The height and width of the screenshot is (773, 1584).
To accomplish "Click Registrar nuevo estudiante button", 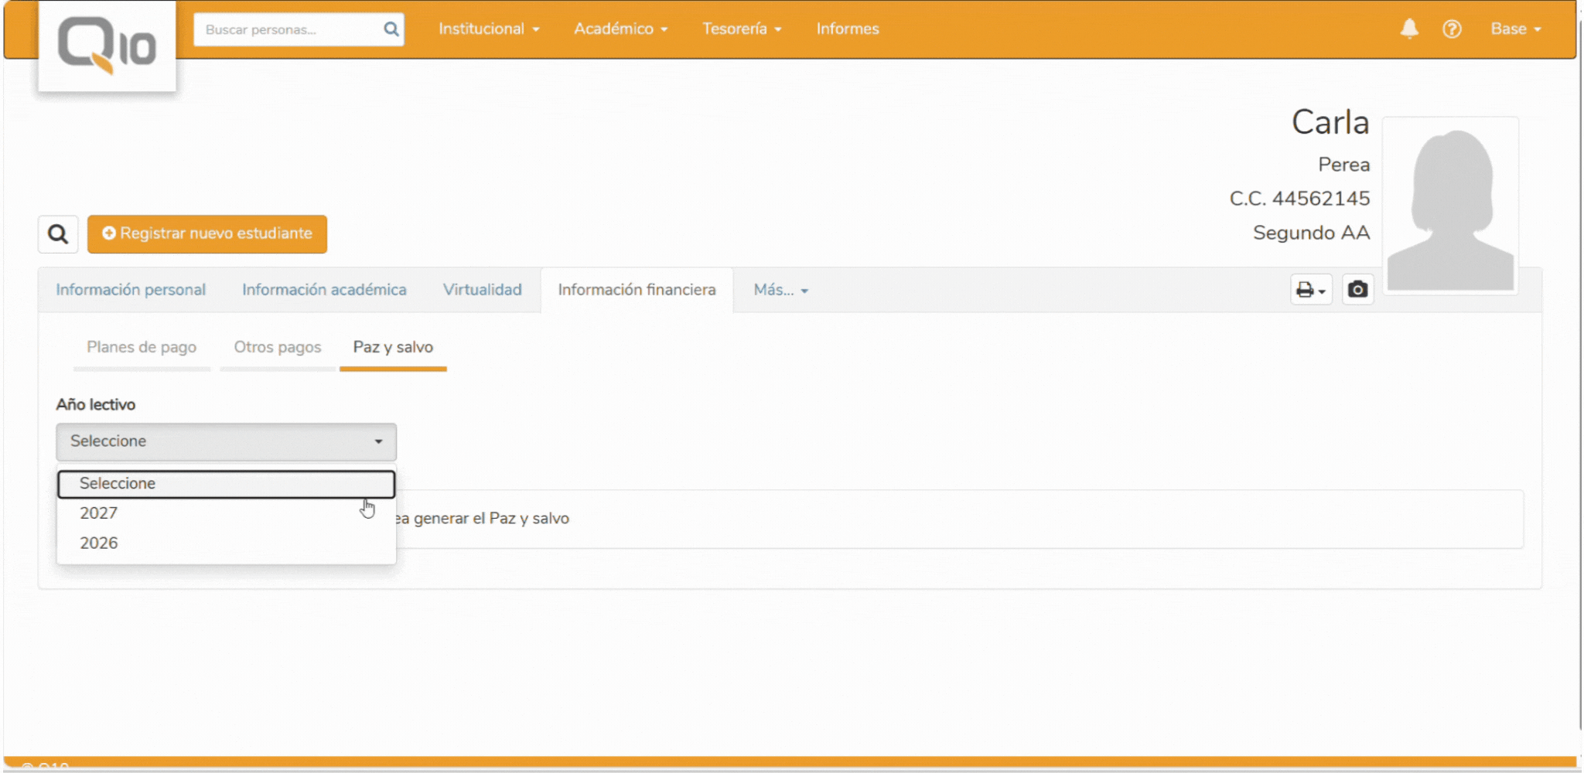I will [207, 234].
